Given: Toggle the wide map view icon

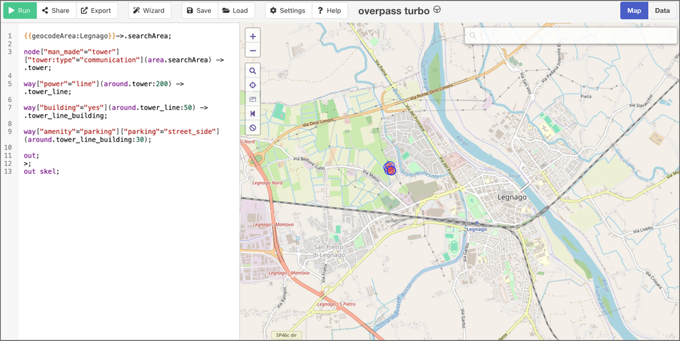Looking at the screenshot, I should click(253, 113).
